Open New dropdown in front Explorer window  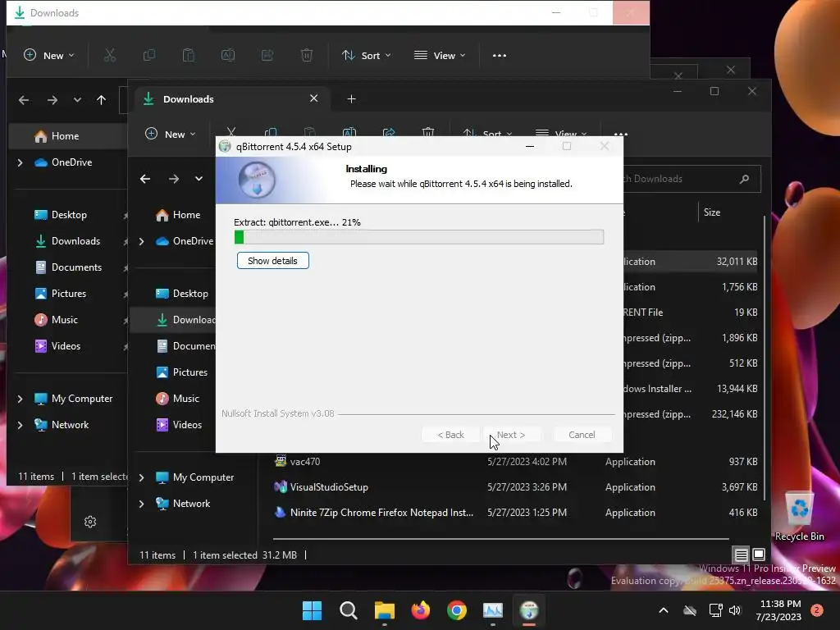tap(171, 134)
